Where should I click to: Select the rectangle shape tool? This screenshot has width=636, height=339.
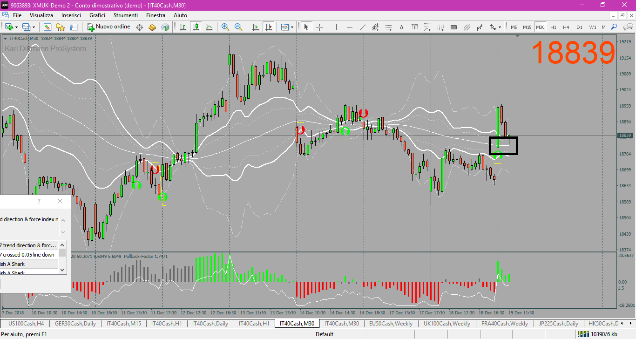coord(453,27)
